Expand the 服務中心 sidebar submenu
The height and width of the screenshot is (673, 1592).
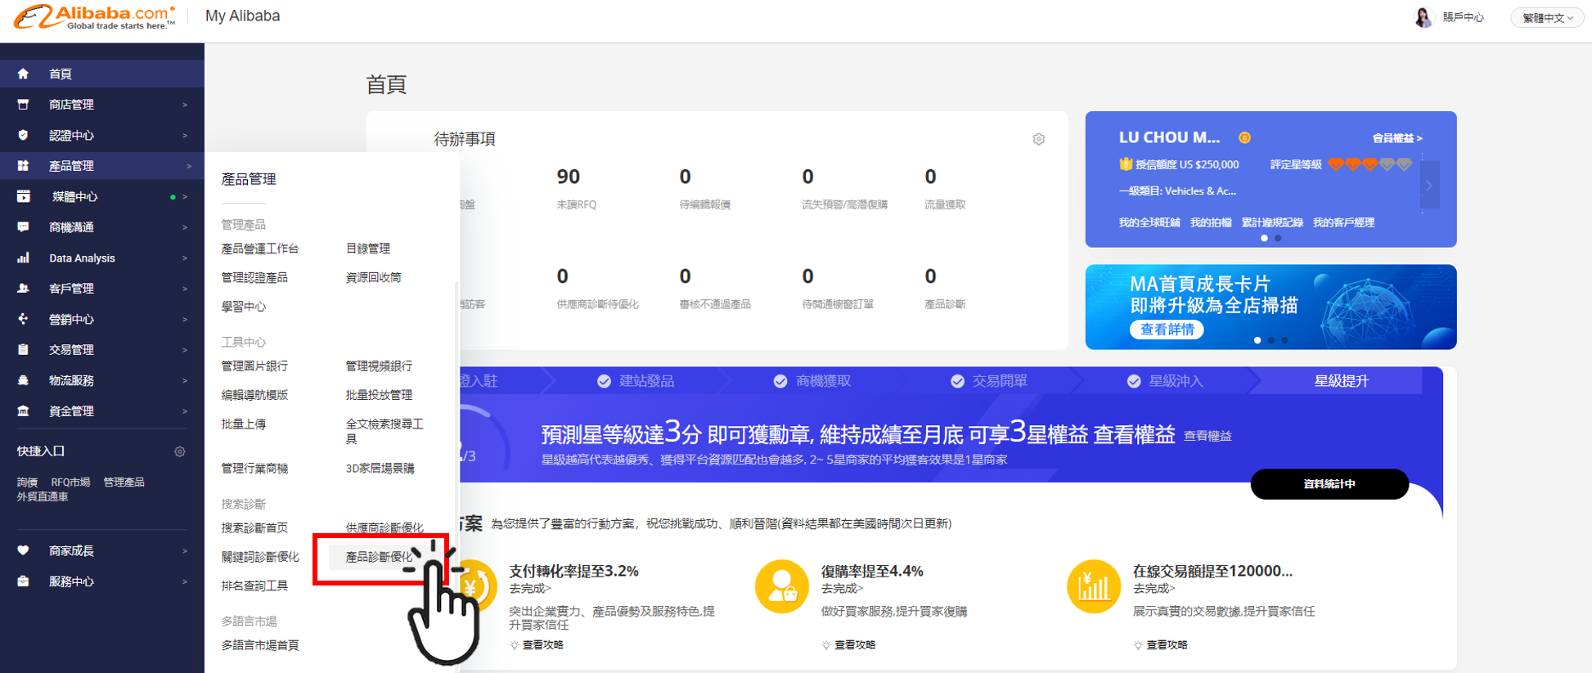point(71,581)
